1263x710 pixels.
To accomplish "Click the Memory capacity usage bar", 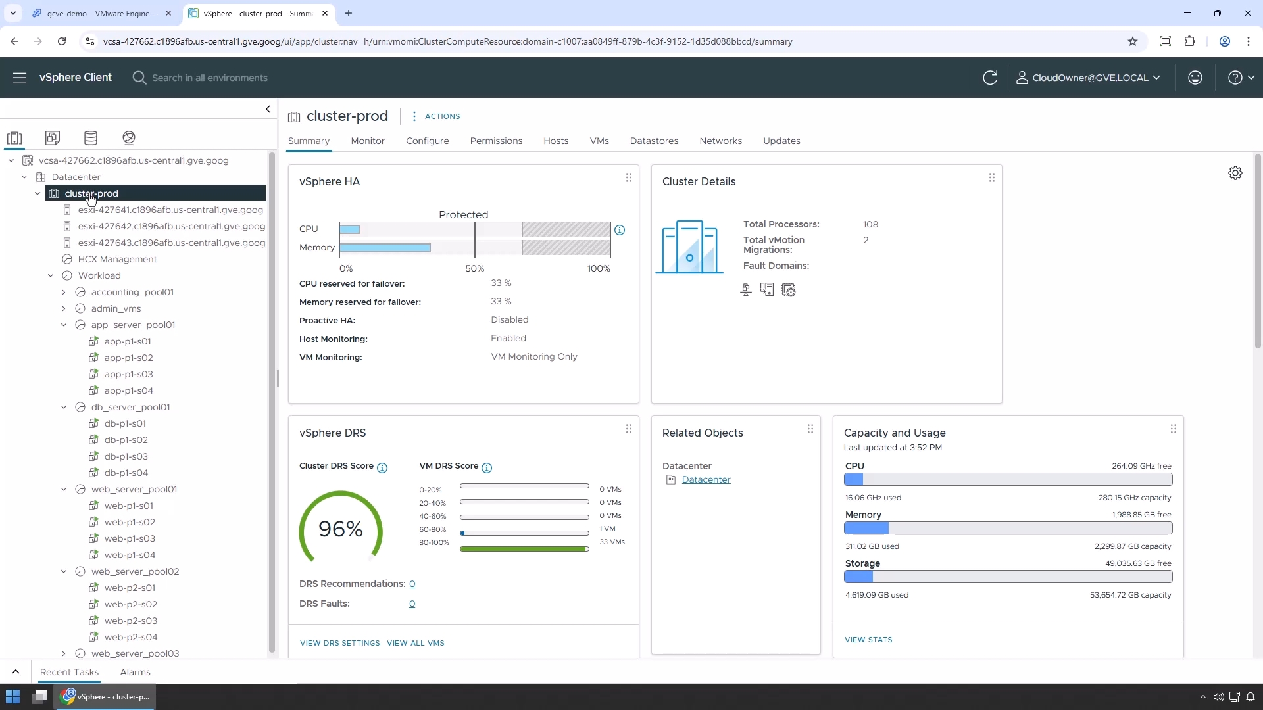I will click(1008, 529).
